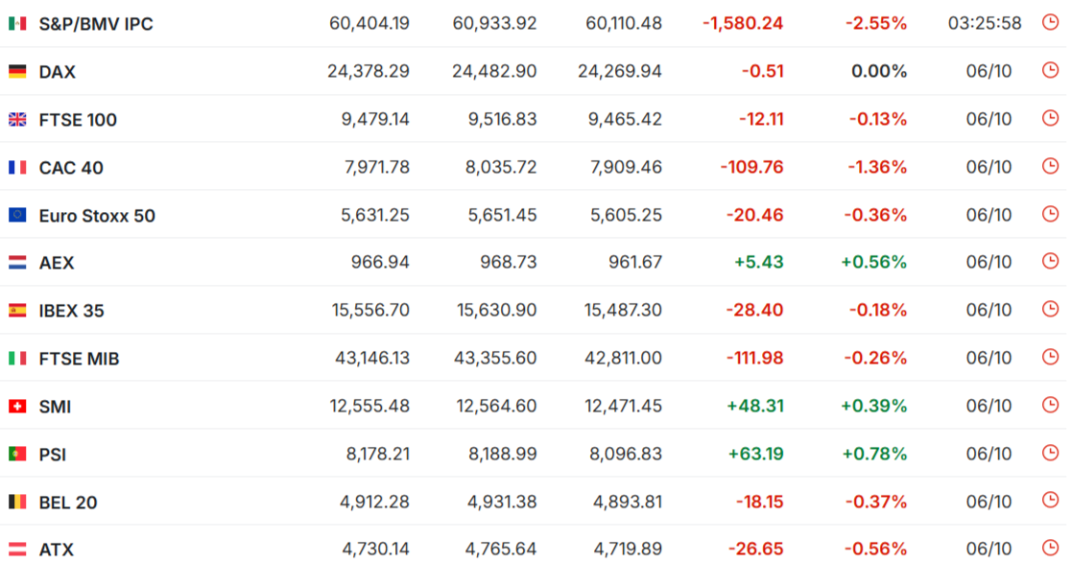Click the Mexican flag icon
This screenshot has width=1072, height=564.
pyautogui.click(x=17, y=23)
